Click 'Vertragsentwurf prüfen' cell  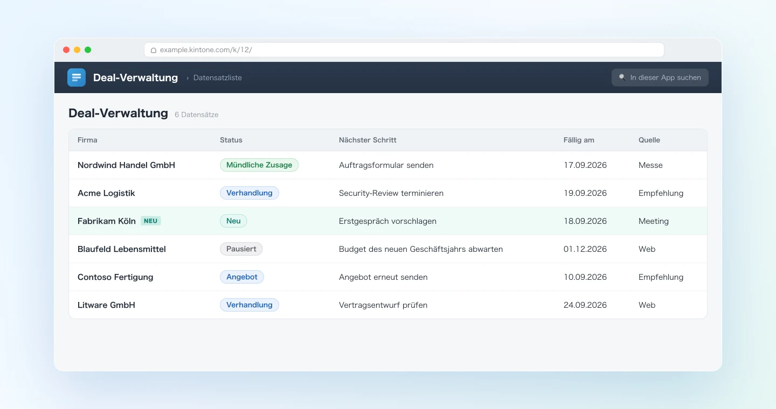383,305
